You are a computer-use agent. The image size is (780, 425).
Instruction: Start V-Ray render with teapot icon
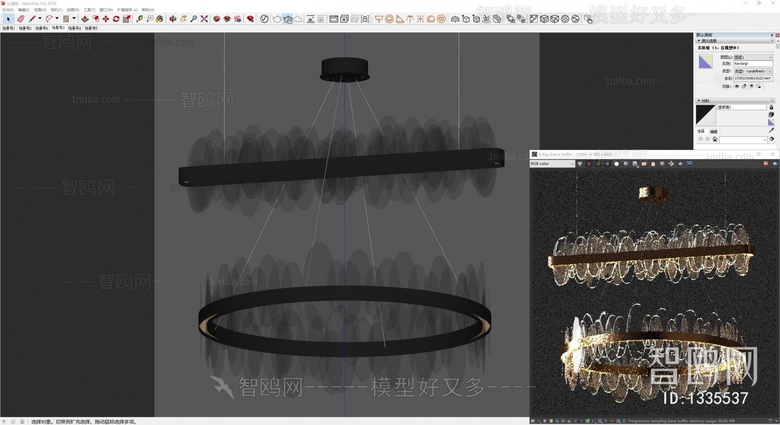coord(277,19)
